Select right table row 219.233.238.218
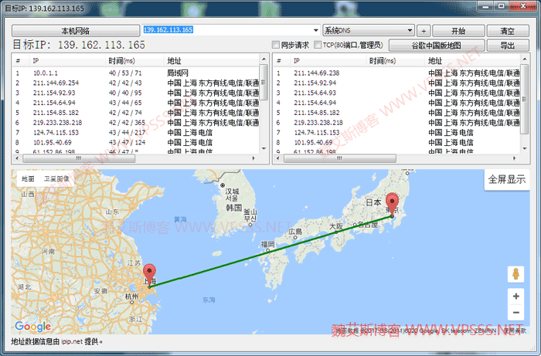This screenshot has height=356, width=541. pyautogui.click(x=396, y=123)
